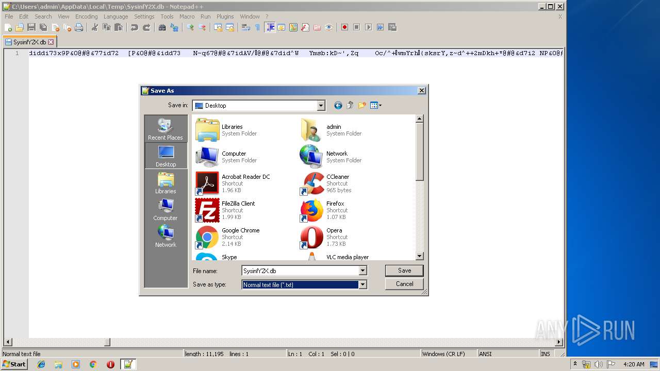Viewport: 660px width, 371px height.
Task: Click the New file toolbar icon
Action: [x=8, y=27]
